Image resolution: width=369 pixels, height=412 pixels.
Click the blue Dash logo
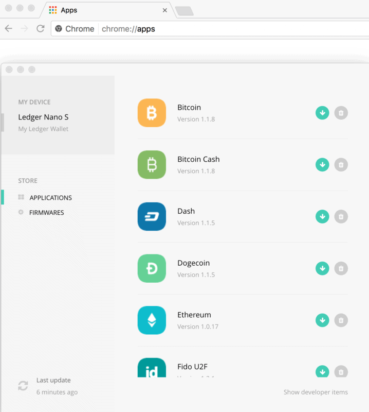tap(152, 216)
